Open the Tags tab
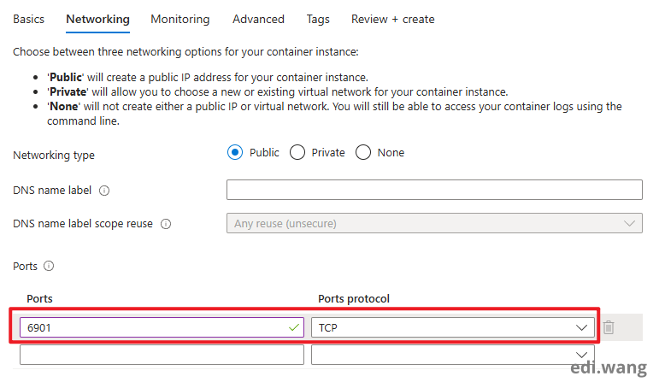 pyautogui.click(x=317, y=19)
